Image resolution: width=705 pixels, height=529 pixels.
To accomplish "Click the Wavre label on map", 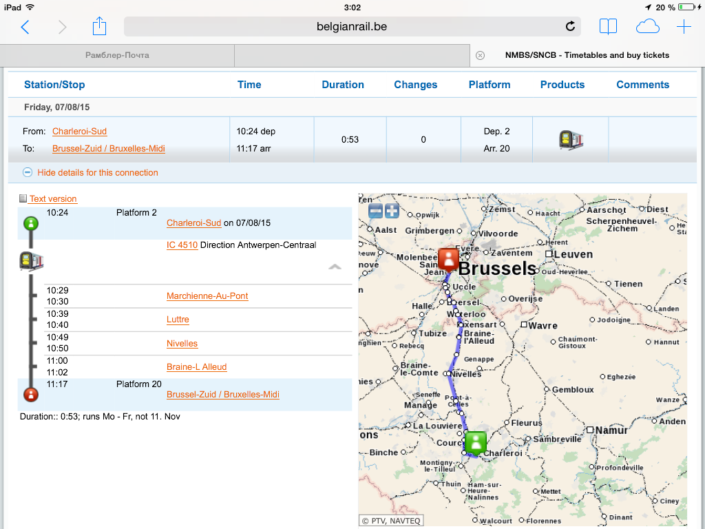I will pos(543,325).
